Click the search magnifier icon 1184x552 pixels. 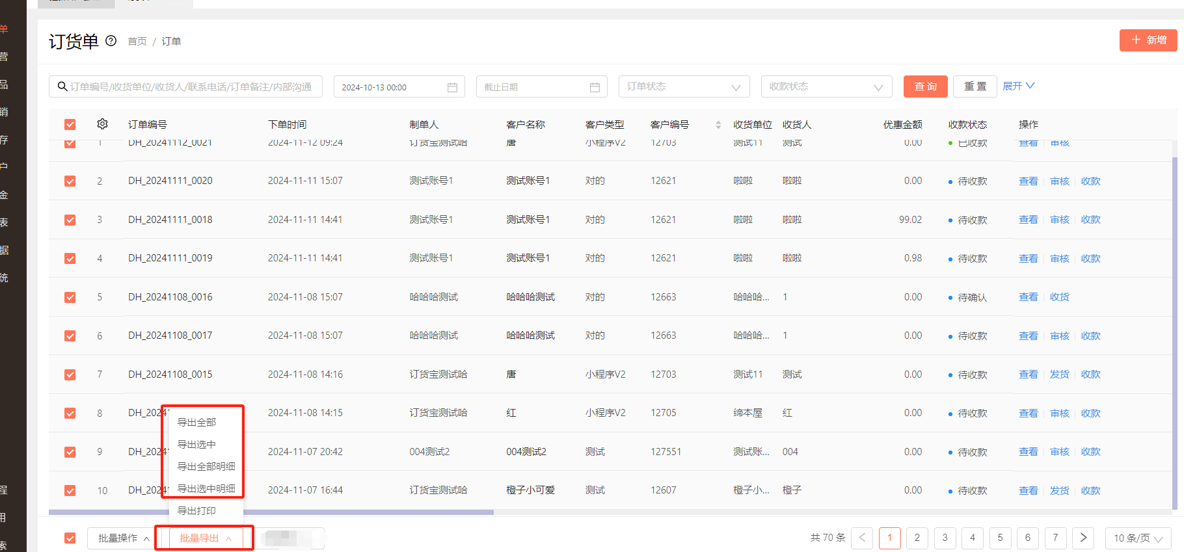pyautogui.click(x=62, y=86)
